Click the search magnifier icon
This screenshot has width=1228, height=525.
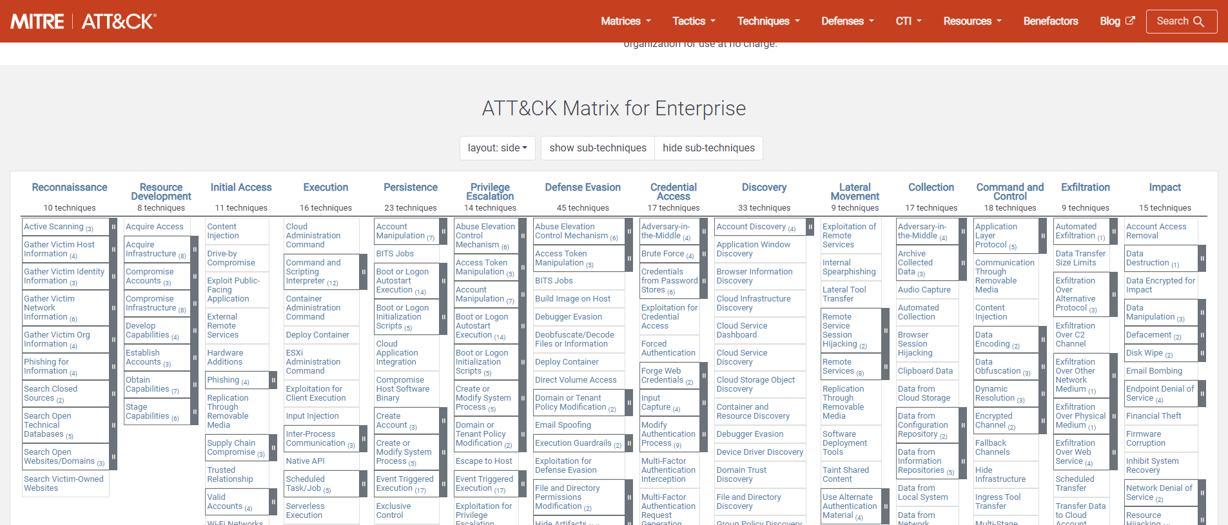(1198, 21)
